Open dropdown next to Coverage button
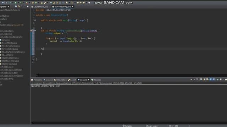This screenshot has height=127, width=227. [x=24, y=2]
